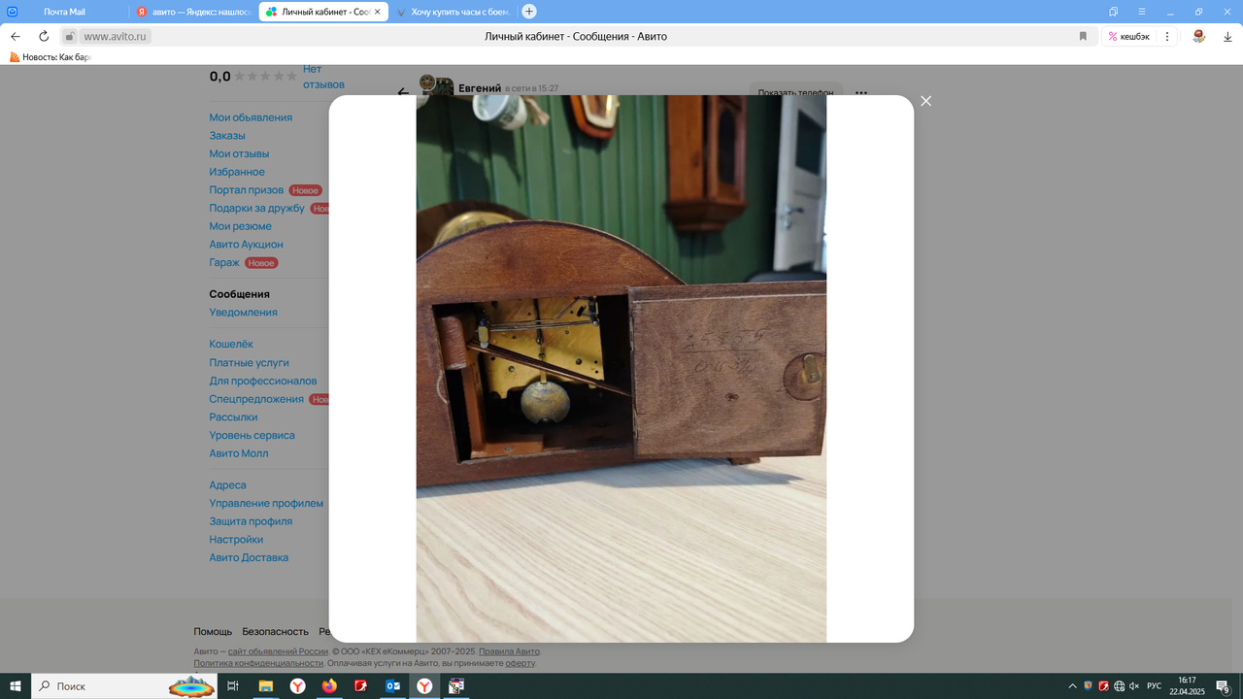Click the enlarged clock mechanism photo
Viewport: 1243px width, 699px height.
point(621,369)
